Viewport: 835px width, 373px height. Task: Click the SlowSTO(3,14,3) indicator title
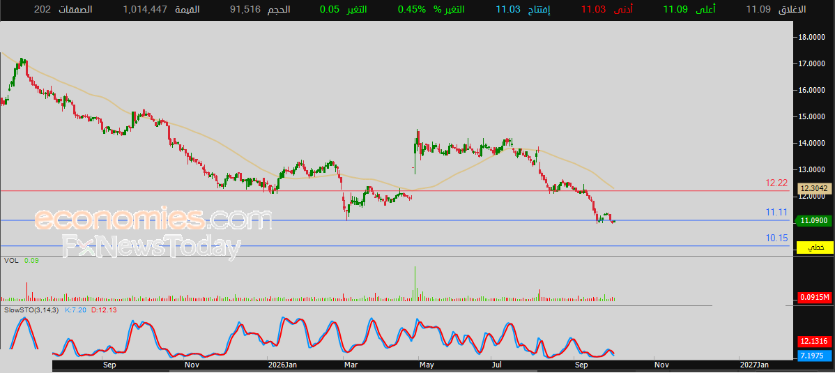[31, 310]
